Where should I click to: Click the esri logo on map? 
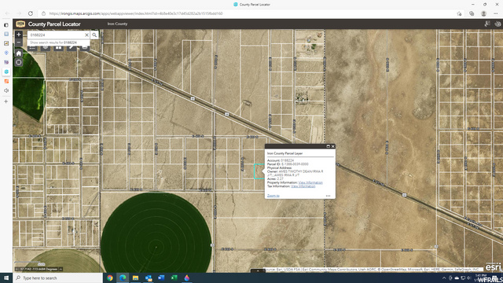[x=493, y=267]
